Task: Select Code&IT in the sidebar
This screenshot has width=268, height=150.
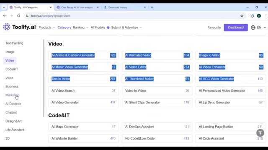Action: click(x=12, y=69)
